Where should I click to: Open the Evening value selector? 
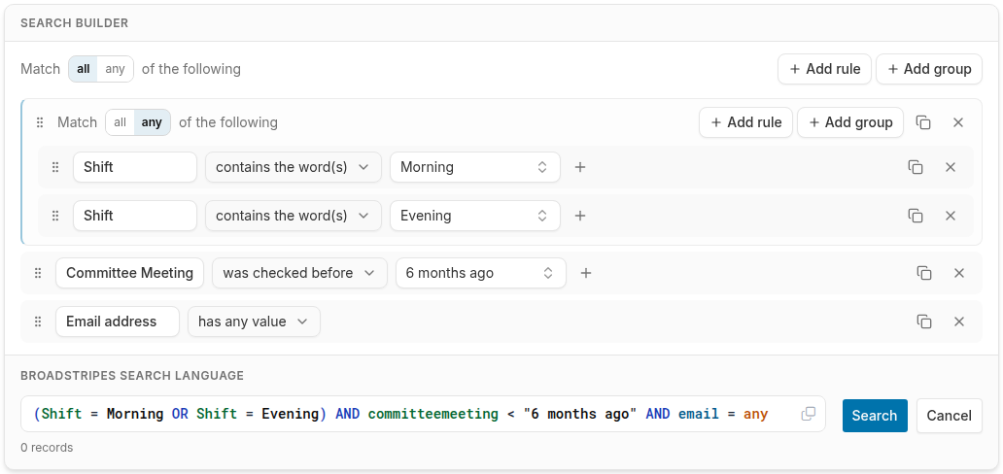(x=475, y=216)
